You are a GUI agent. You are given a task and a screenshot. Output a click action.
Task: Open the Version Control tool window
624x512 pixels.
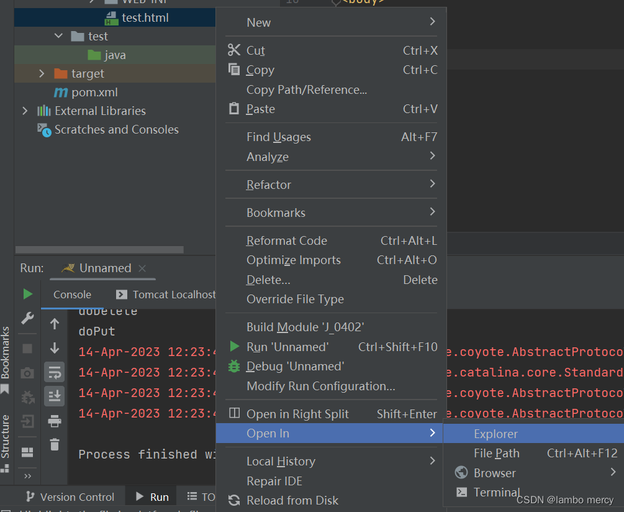point(70,497)
